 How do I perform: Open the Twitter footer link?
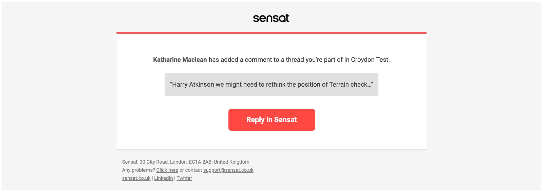[184, 178]
